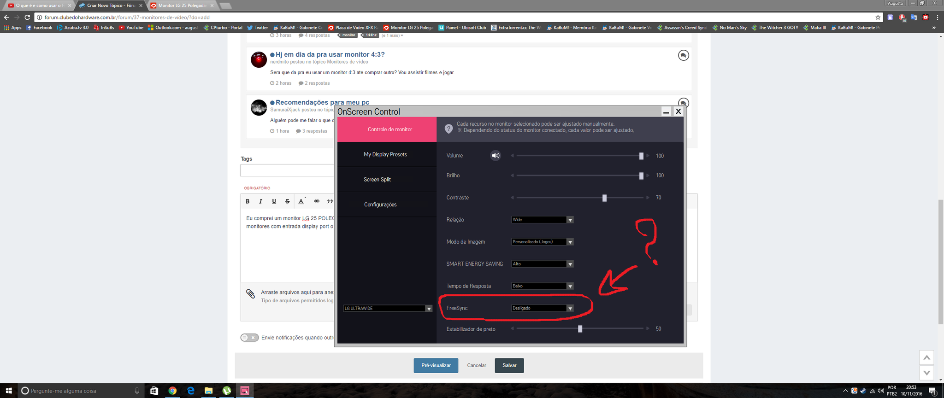This screenshot has height=398, width=944.
Task: Click the Google Translate extension icon
Action: [914, 17]
